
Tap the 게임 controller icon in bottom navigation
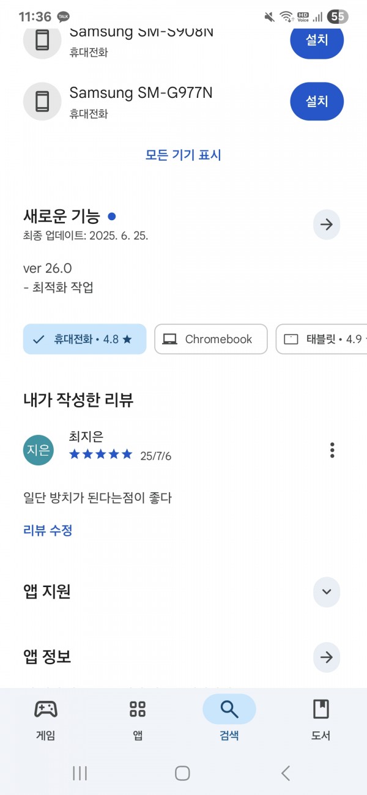pyautogui.click(x=45, y=709)
